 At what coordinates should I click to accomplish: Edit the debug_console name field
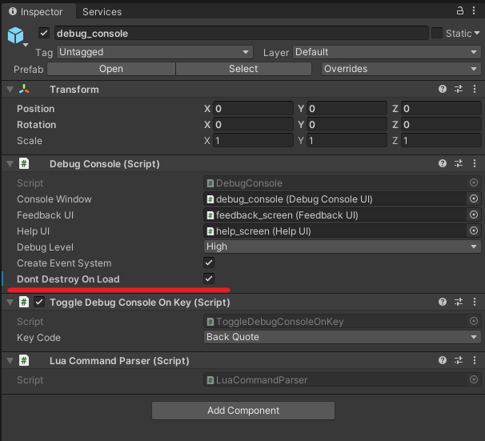click(x=241, y=33)
